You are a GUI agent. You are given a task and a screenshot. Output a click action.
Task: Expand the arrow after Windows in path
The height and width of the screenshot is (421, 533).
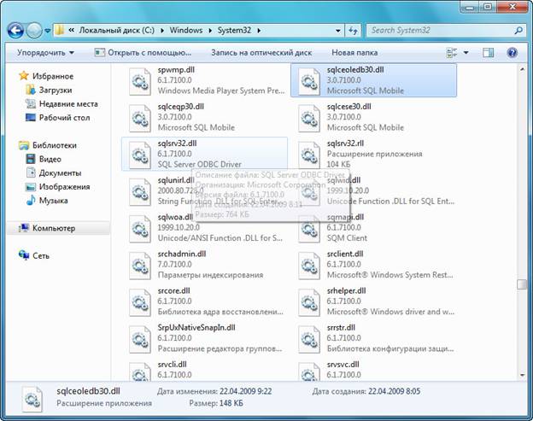pyautogui.click(x=210, y=31)
